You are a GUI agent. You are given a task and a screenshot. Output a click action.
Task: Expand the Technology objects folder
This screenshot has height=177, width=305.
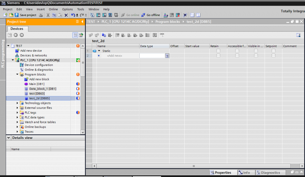tap(17, 103)
